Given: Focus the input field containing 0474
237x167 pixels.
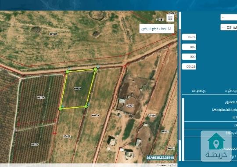Looking at the screenshot, I should click(x=189, y=37).
